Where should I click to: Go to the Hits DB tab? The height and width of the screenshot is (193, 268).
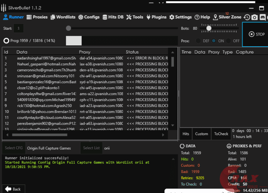(x=113, y=17)
